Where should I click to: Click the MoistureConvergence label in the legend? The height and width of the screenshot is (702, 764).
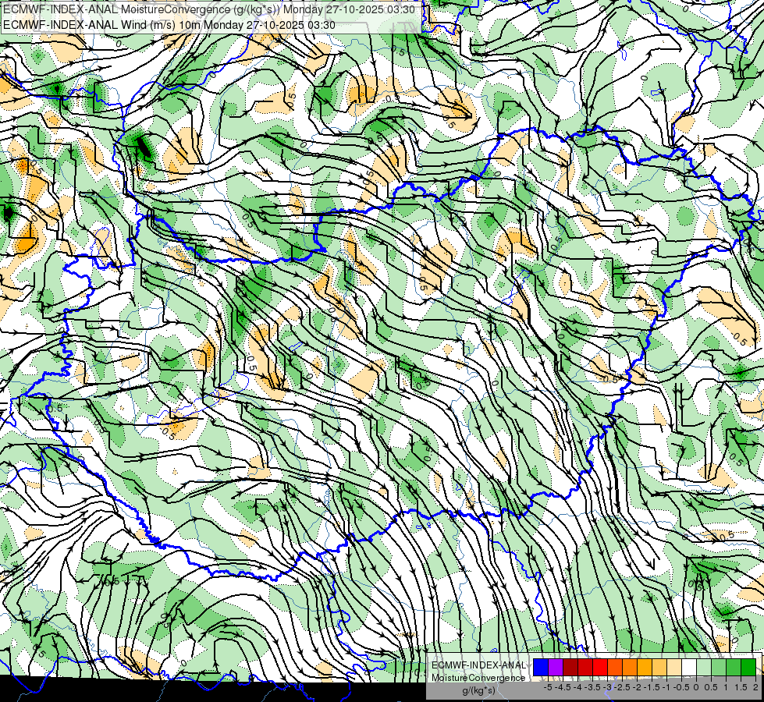click(478, 678)
